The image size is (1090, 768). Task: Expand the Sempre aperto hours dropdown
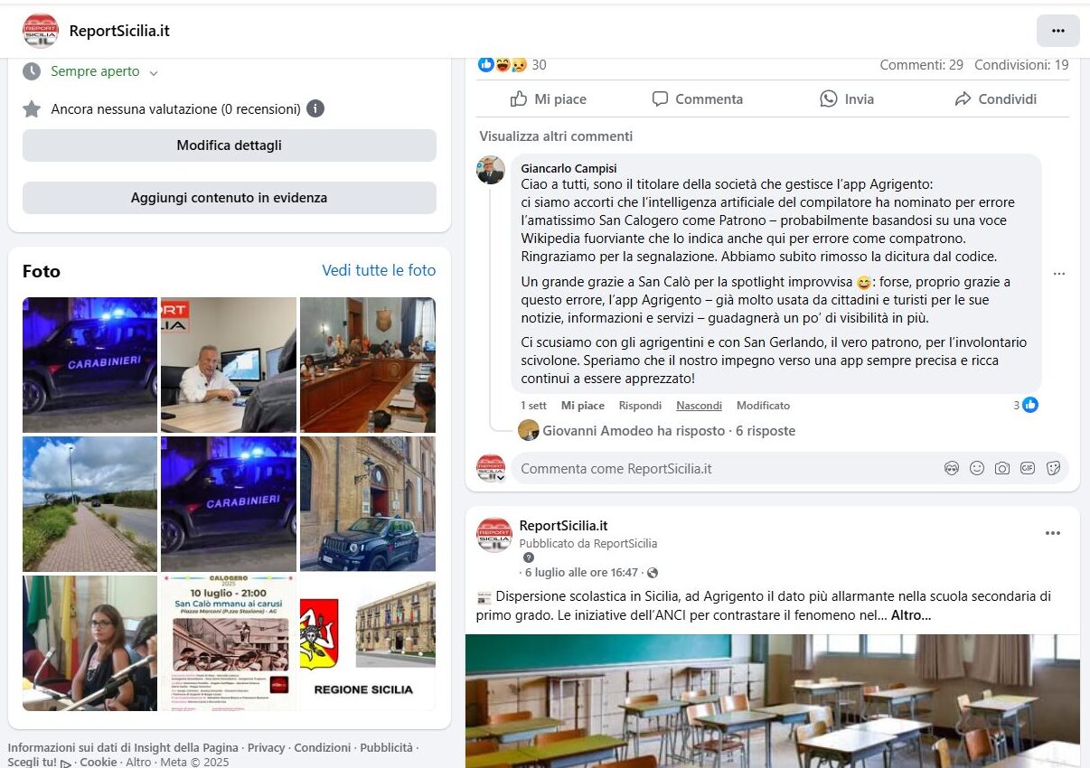pyautogui.click(x=154, y=72)
